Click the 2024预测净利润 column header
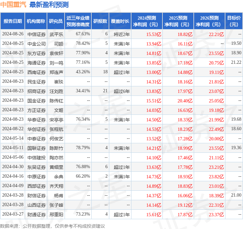Screen dimensions: 243x229 (147, 21)
